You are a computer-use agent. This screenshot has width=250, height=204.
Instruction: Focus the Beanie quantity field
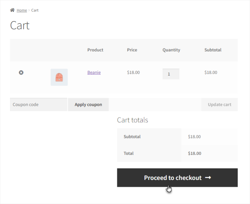171,74
